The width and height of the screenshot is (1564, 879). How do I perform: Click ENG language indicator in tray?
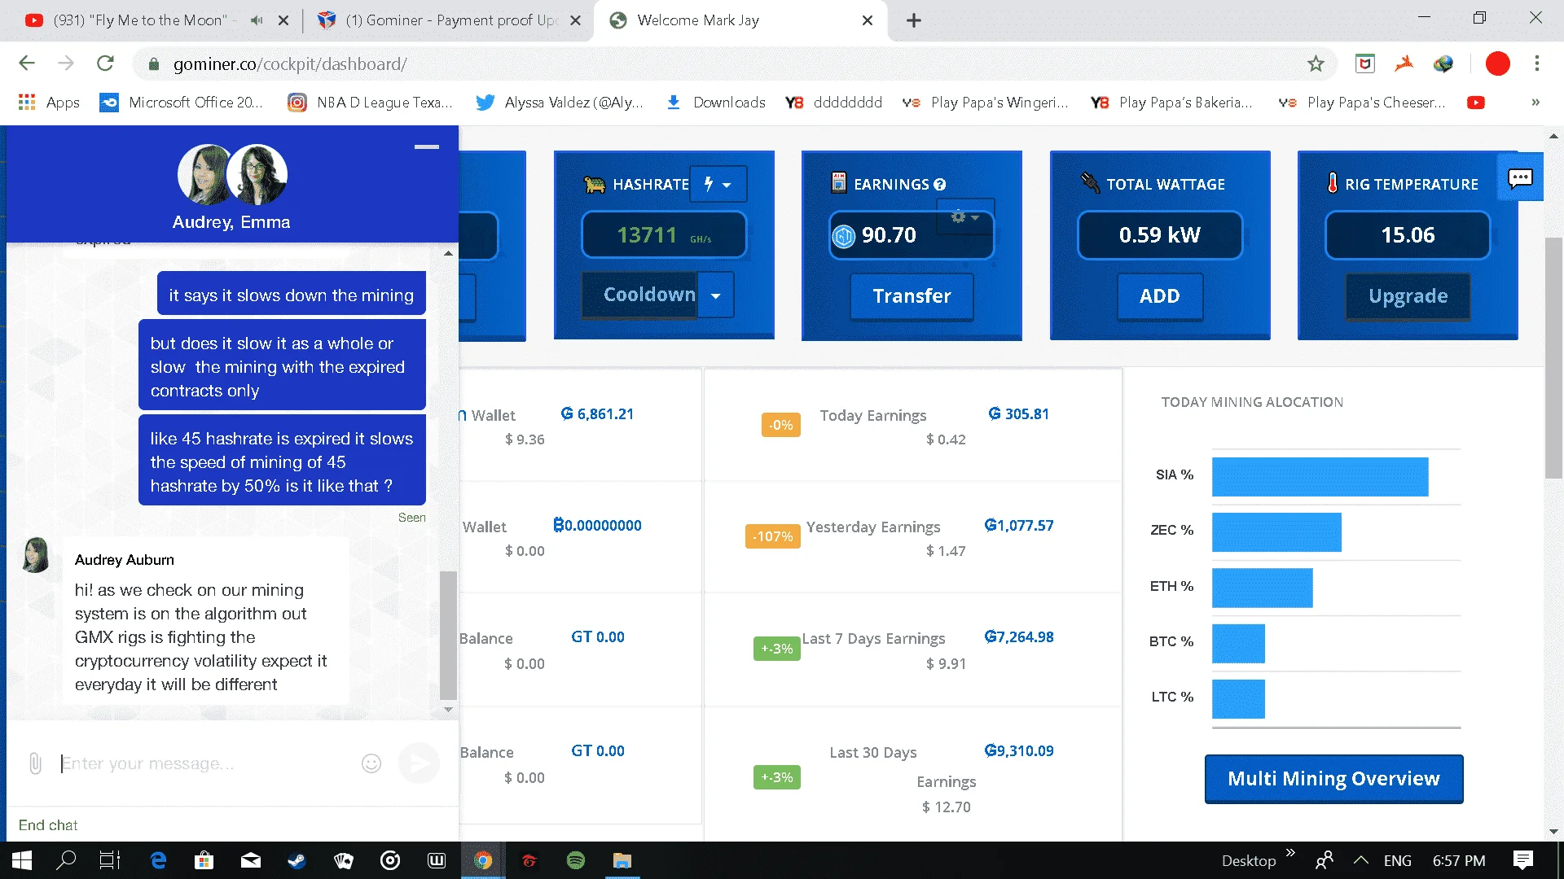(x=1397, y=860)
